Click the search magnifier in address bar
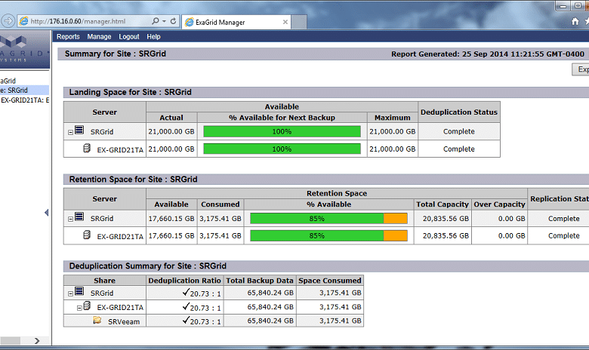This screenshot has height=350, width=589. coord(155,21)
